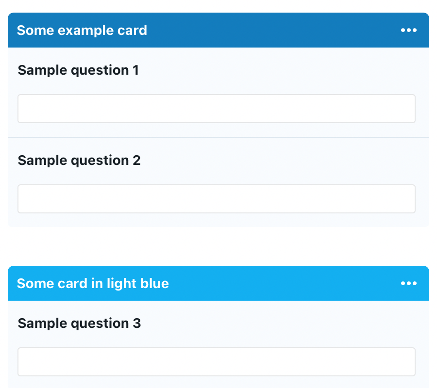The height and width of the screenshot is (388, 437).
Task: Click the word "Some" in the light blue header
Action: (x=33, y=283)
